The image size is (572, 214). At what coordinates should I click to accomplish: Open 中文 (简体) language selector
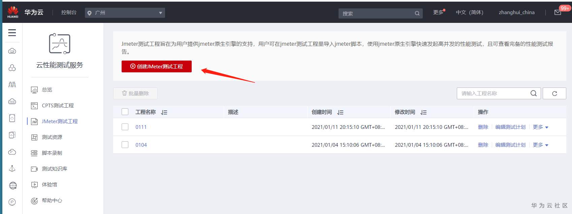(470, 12)
